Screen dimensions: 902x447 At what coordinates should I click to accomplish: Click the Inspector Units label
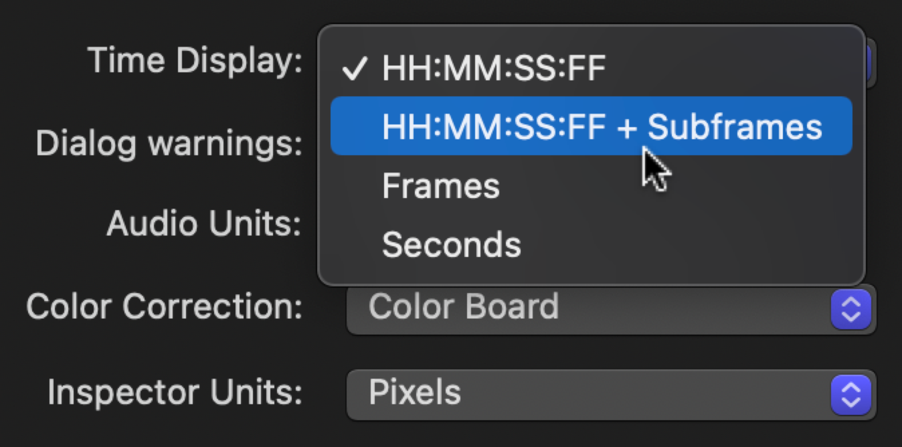(x=174, y=392)
